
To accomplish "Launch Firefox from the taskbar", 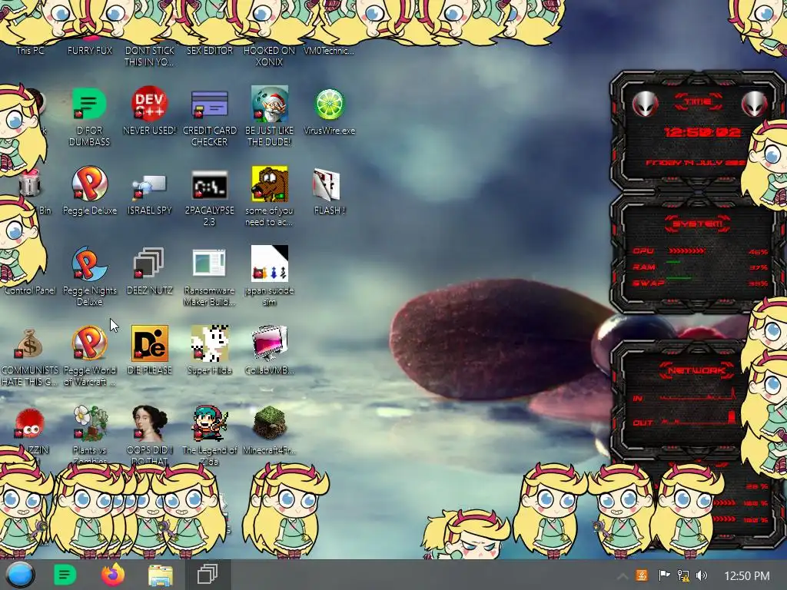I will click(x=113, y=575).
